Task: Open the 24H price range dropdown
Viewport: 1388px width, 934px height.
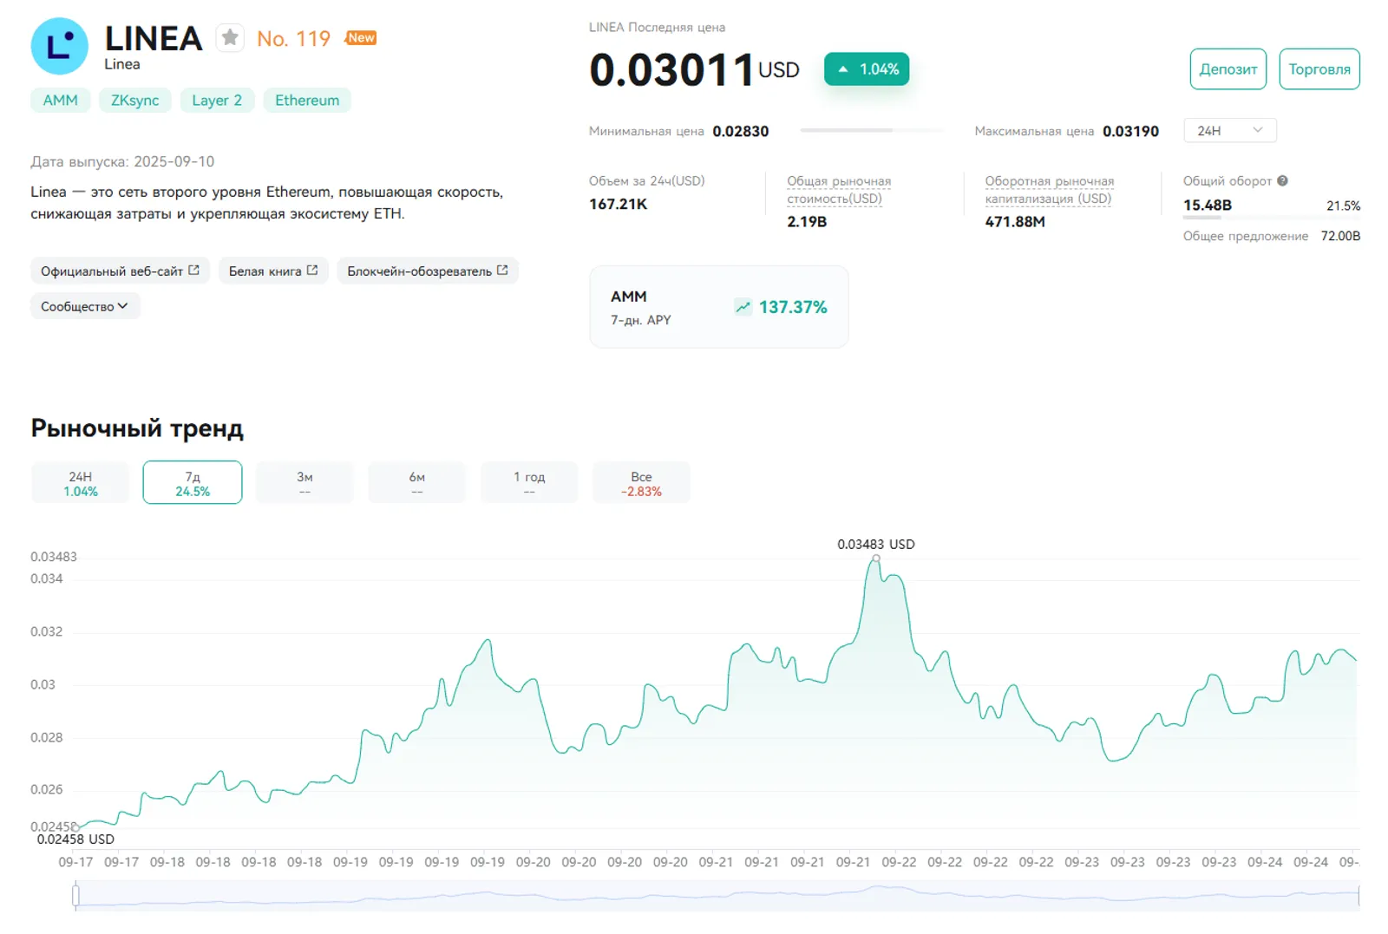Action: coord(1229,131)
